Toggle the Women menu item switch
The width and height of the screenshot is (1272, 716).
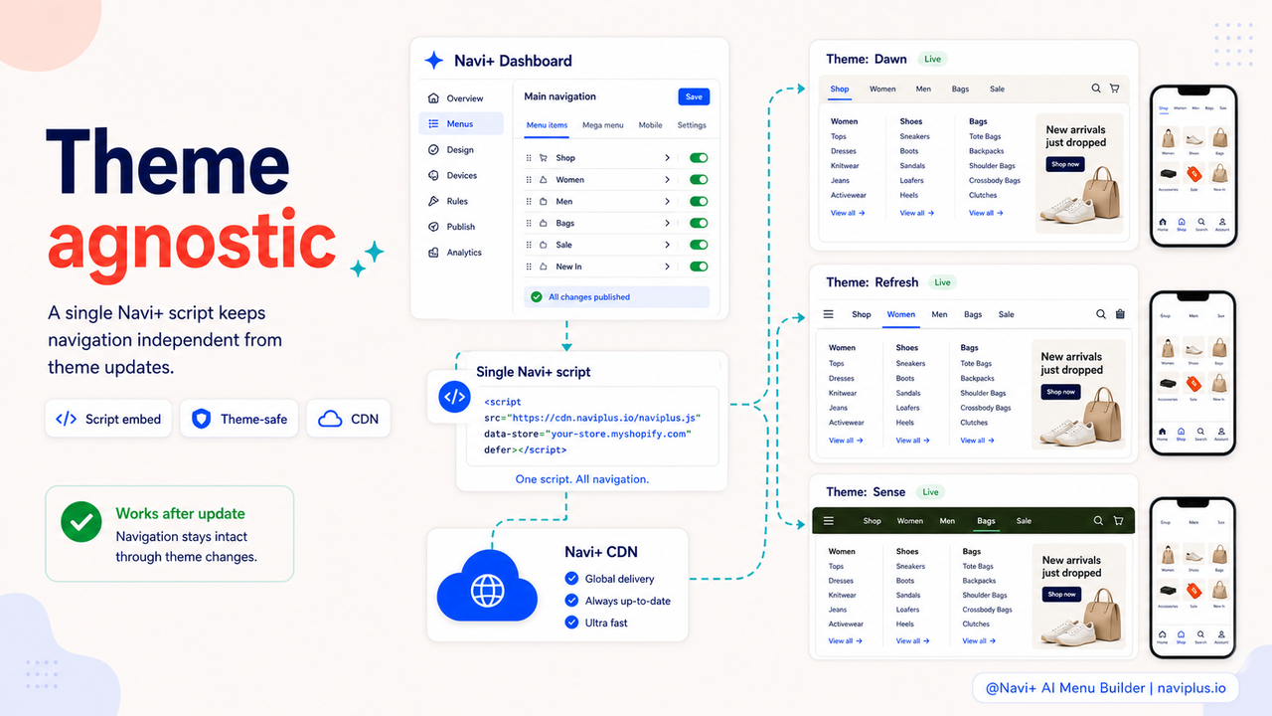pyautogui.click(x=699, y=180)
